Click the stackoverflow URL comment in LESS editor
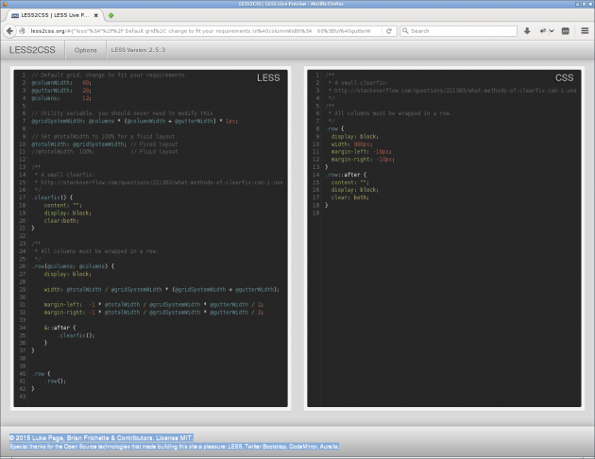This screenshot has height=459, width=595. tap(162, 182)
